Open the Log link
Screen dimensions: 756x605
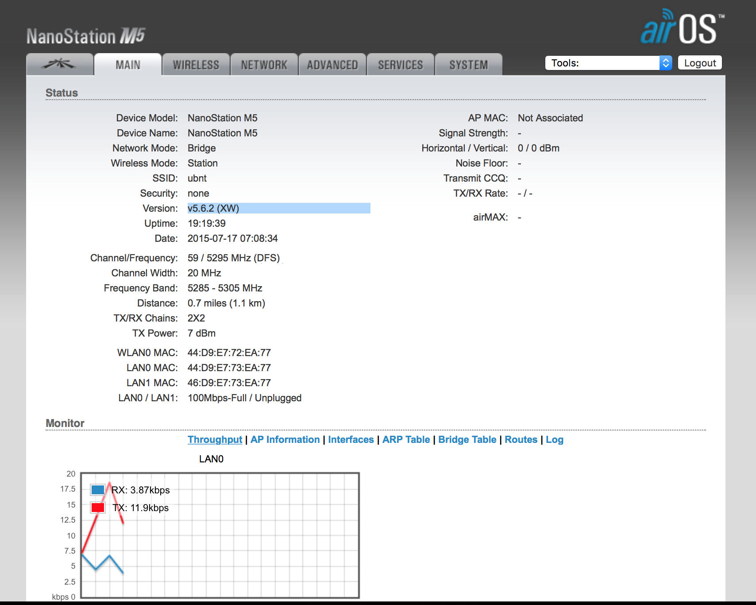[x=555, y=439]
